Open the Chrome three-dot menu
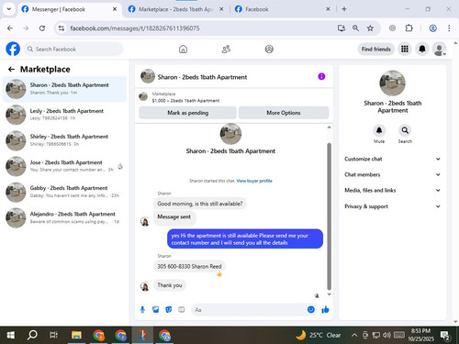This screenshot has width=459, height=344. pos(449,28)
